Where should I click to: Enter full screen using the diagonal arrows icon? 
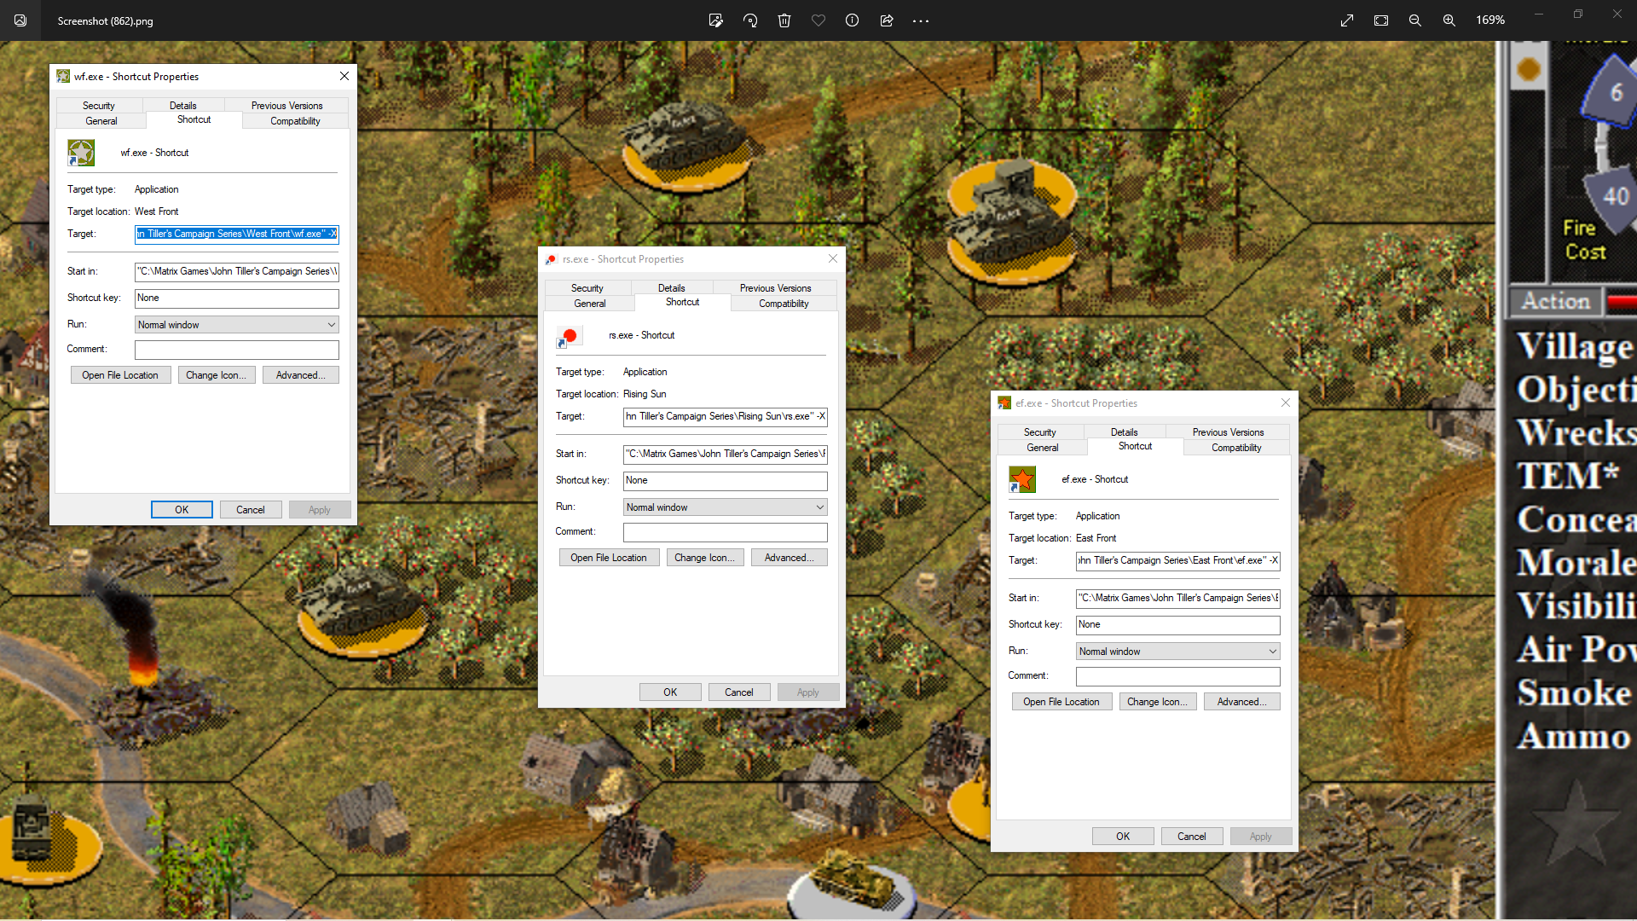pos(1347,20)
